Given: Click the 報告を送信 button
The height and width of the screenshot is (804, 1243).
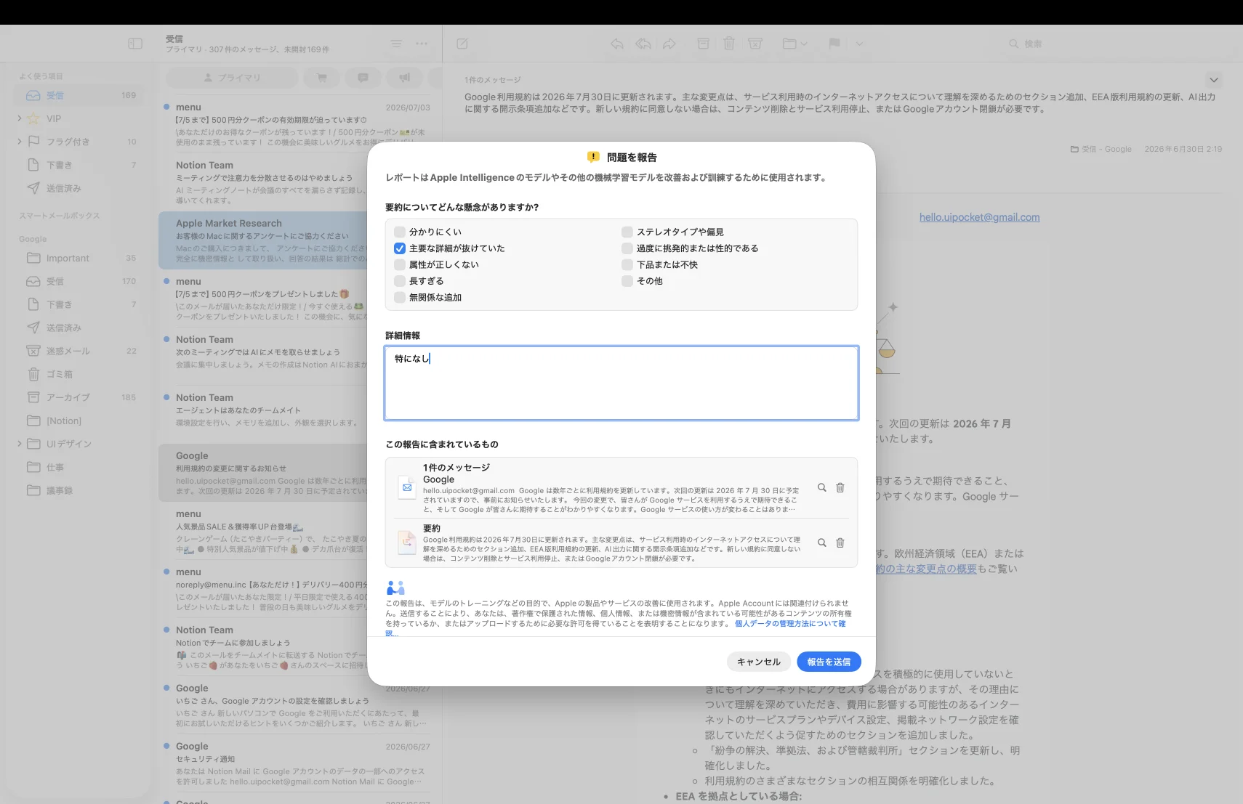Looking at the screenshot, I should pyautogui.click(x=829, y=662).
